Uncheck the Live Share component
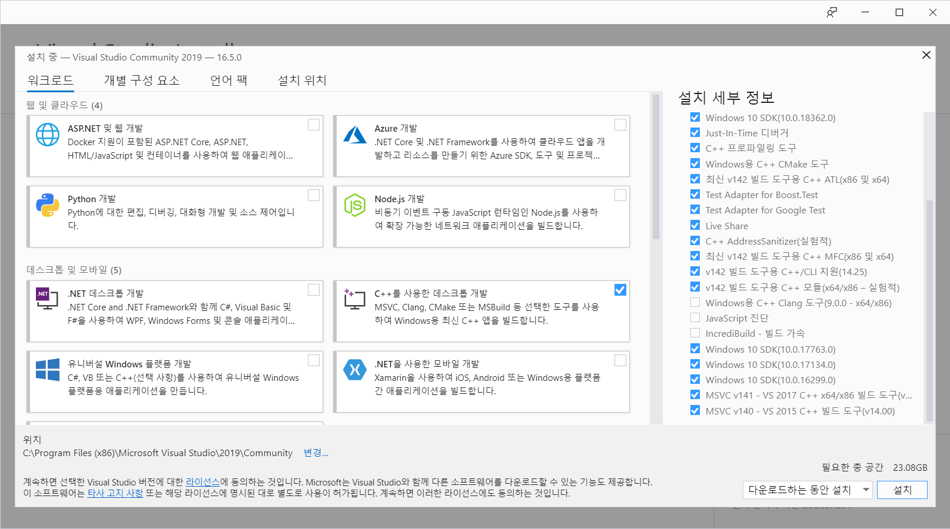950x529 pixels. pos(695,226)
